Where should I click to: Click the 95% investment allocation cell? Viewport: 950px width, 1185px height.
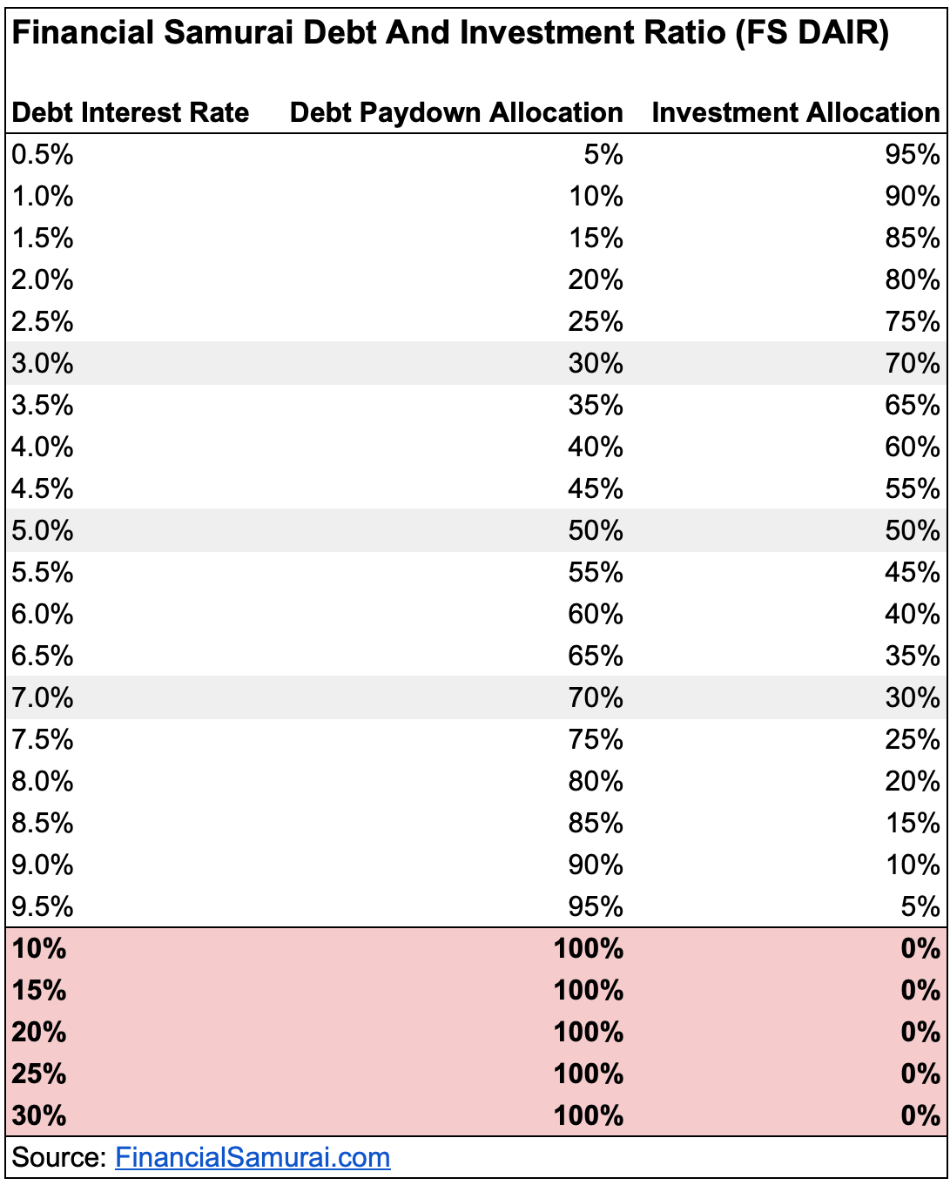click(x=913, y=154)
